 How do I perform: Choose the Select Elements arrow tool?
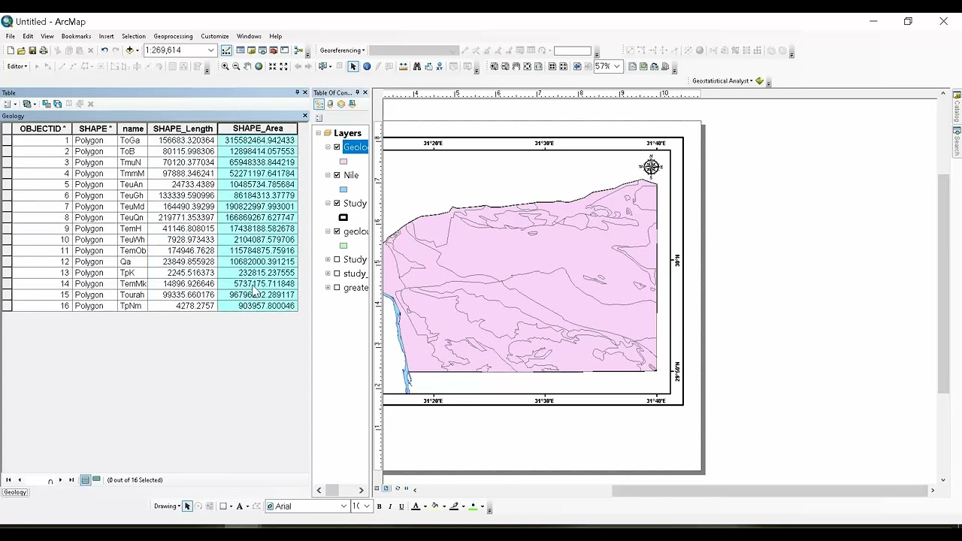coord(353,66)
